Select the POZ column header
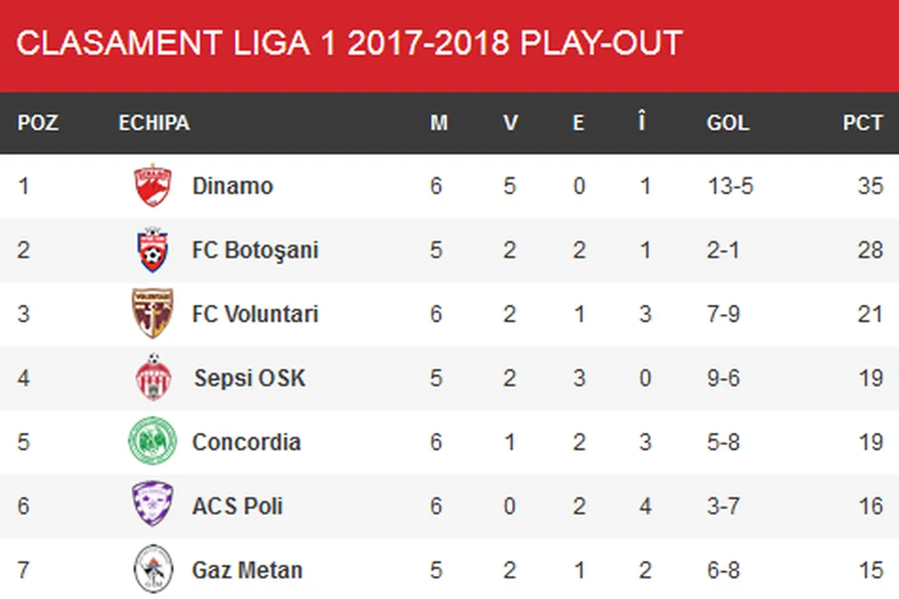Image resolution: width=899 pixels, height=599 pixels. [x=38, y=123]
